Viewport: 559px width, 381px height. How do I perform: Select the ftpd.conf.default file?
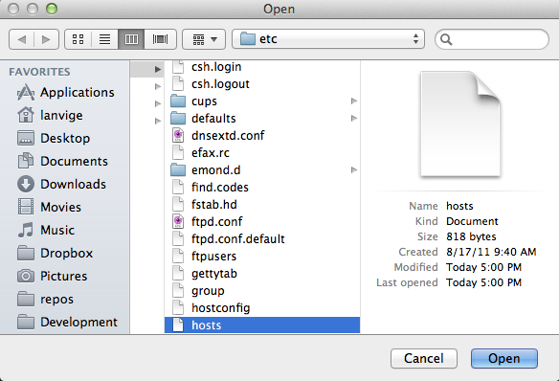pos(262,238)
